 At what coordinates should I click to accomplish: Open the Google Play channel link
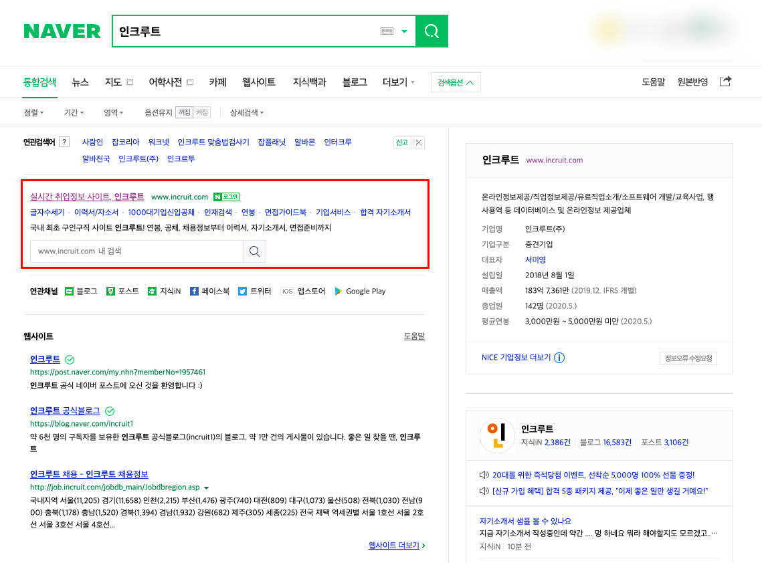(x=360, y=291)
